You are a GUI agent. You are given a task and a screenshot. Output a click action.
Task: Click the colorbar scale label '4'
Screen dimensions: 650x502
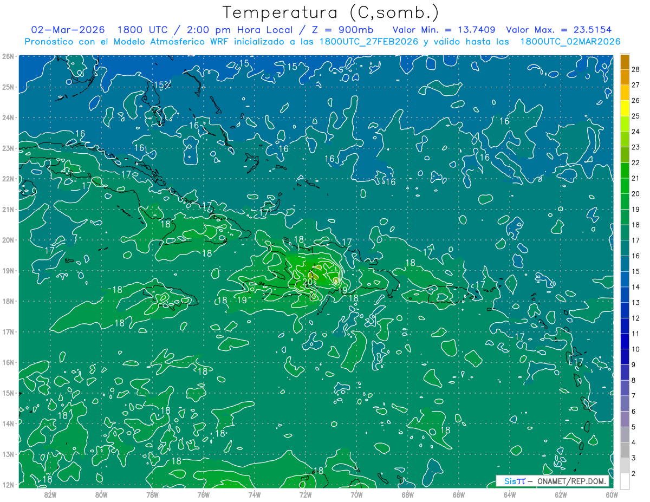tap(634, 442)
